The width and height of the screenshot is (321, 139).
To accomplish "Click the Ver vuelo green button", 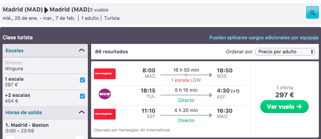I will [x=284, y=107].
